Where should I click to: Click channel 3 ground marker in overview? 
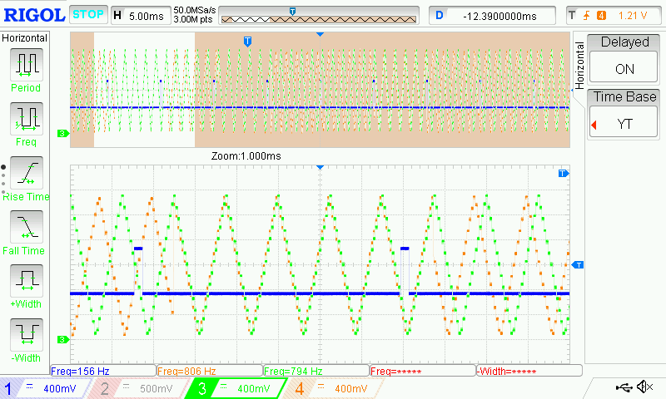[x=63, y=134]
